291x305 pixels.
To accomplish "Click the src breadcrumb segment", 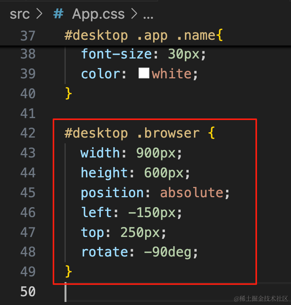I will pyautogui.click(x=19, y=15).
